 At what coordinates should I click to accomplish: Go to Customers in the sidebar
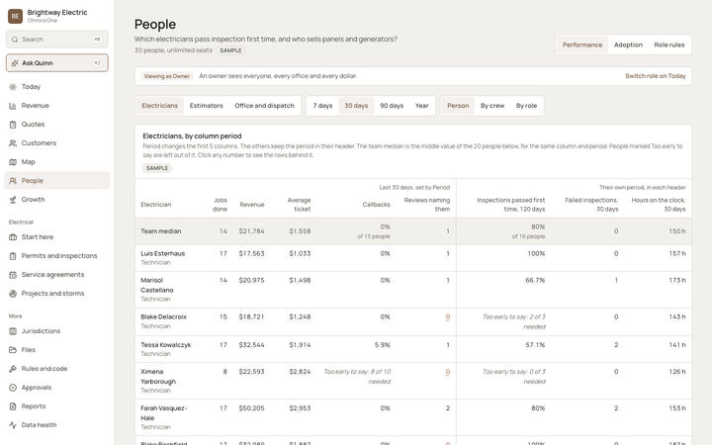[57, 143]
